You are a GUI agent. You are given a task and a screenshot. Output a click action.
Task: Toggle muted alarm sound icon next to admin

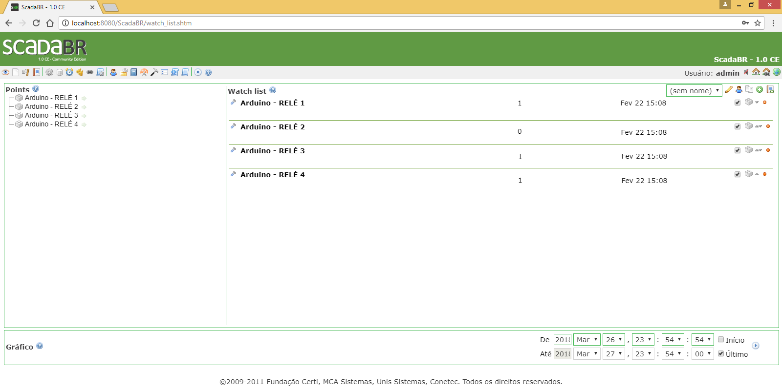pos(746,72)
